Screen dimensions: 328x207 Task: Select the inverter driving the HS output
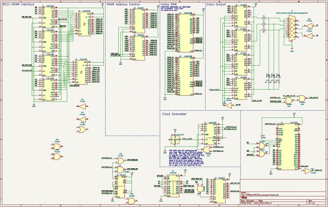tap(309, 26)
